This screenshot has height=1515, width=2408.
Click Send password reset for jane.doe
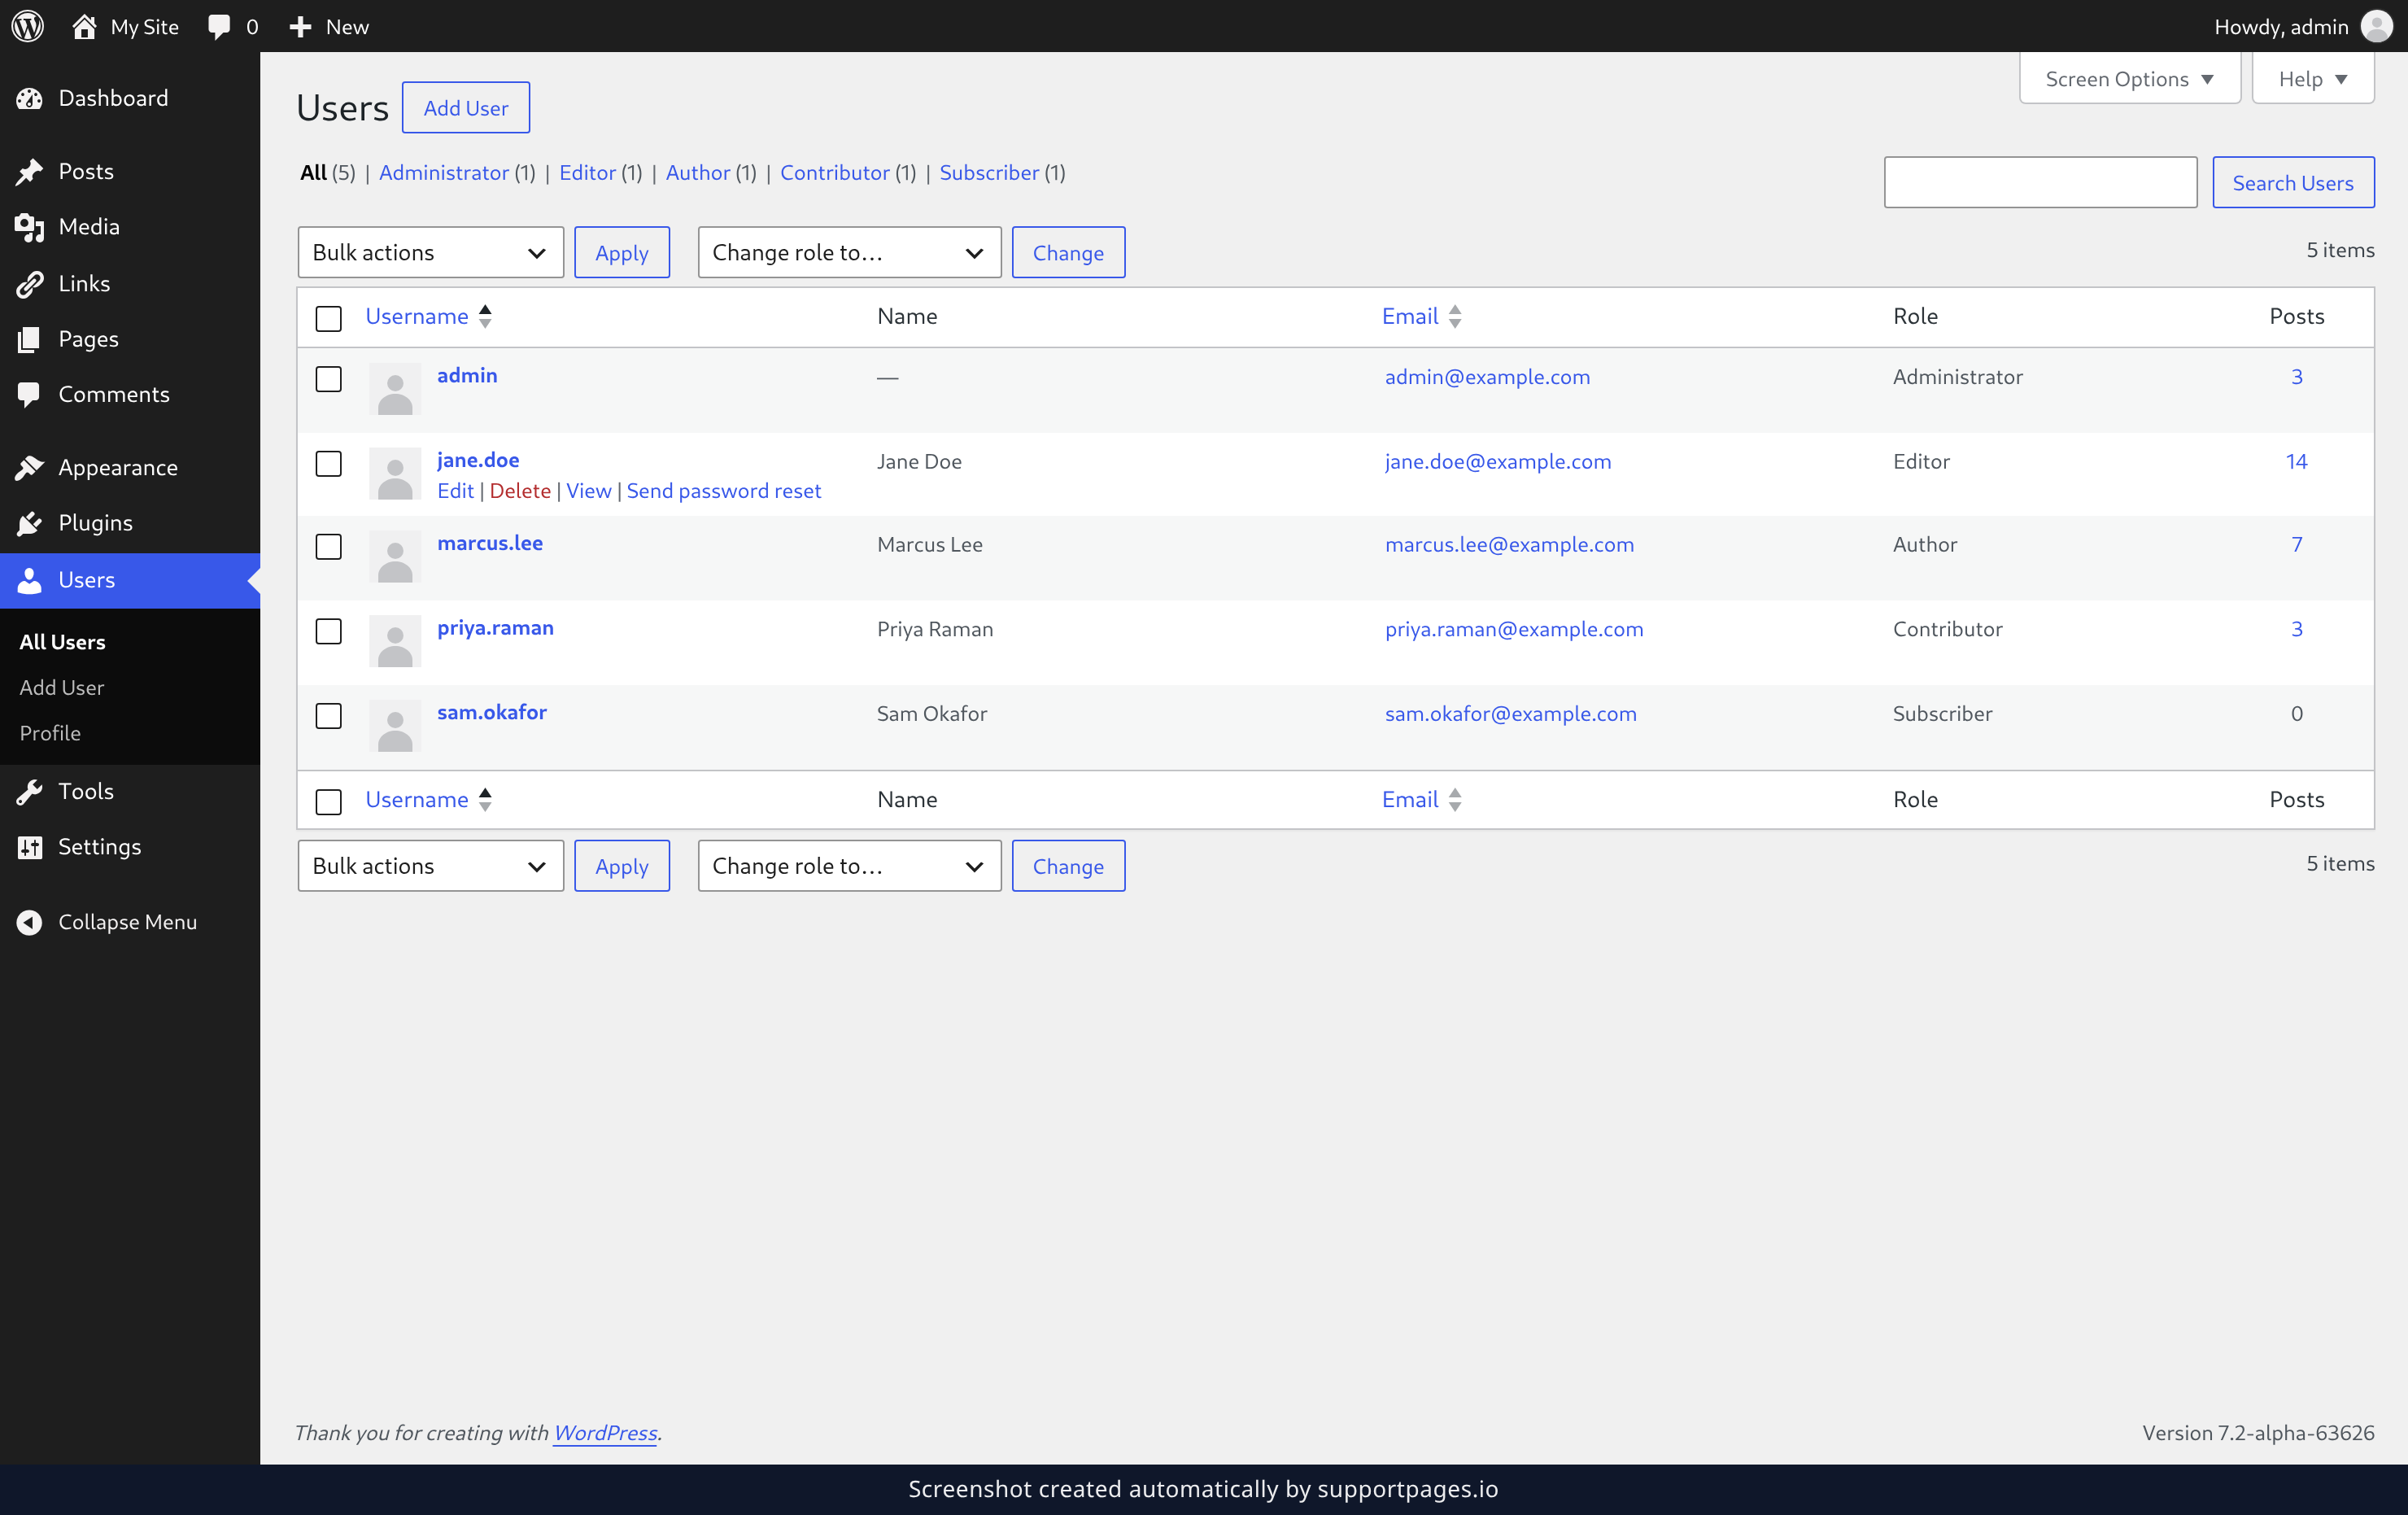[724, 491]
